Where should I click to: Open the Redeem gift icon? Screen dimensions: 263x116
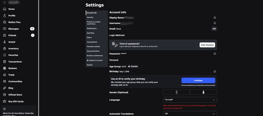coord(4,68)
